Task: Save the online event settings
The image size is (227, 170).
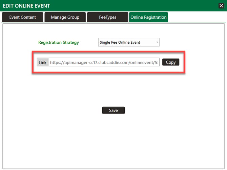Action: tap(113, 110)
